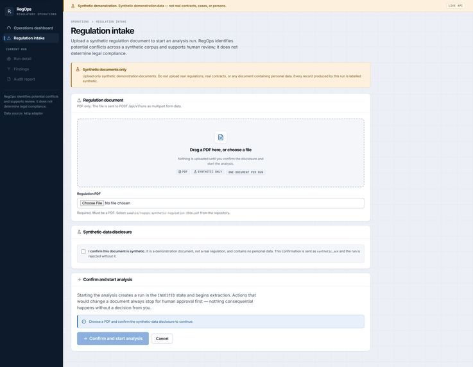The width and height of the screenshot is (473, 367).
Task: Open Run detail in sidebar
Action: [x=31, y=59]
